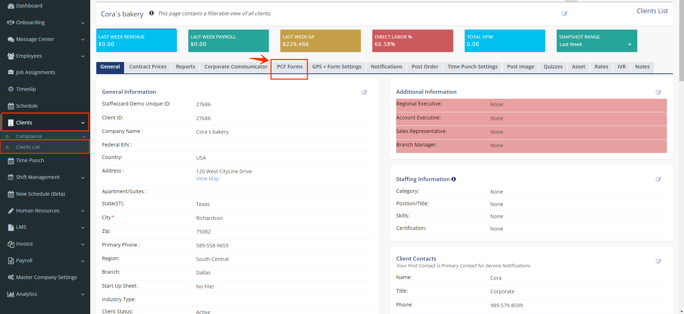
Task: Click edit icon for General Information
Action: tap(364, 92)
